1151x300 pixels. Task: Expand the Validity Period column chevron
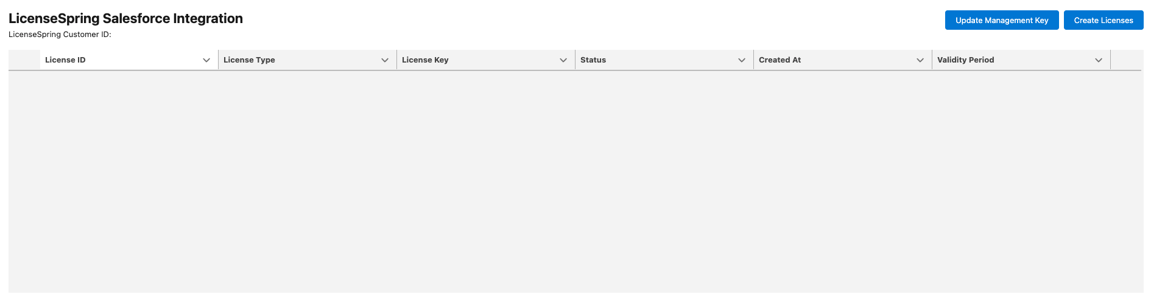pos(1099,60)
